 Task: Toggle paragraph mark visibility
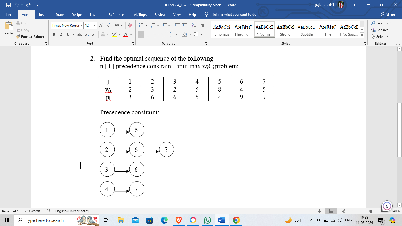pos(202,25)
